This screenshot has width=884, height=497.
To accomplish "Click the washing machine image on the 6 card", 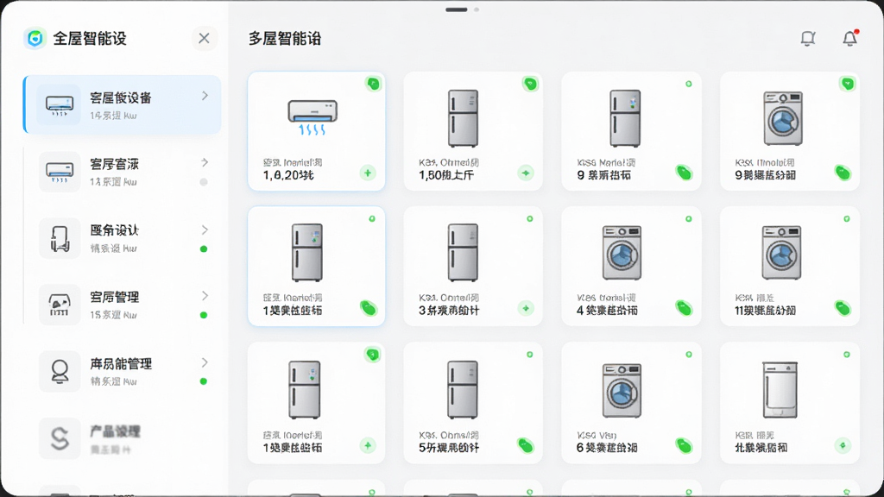I will coord(622,391).
